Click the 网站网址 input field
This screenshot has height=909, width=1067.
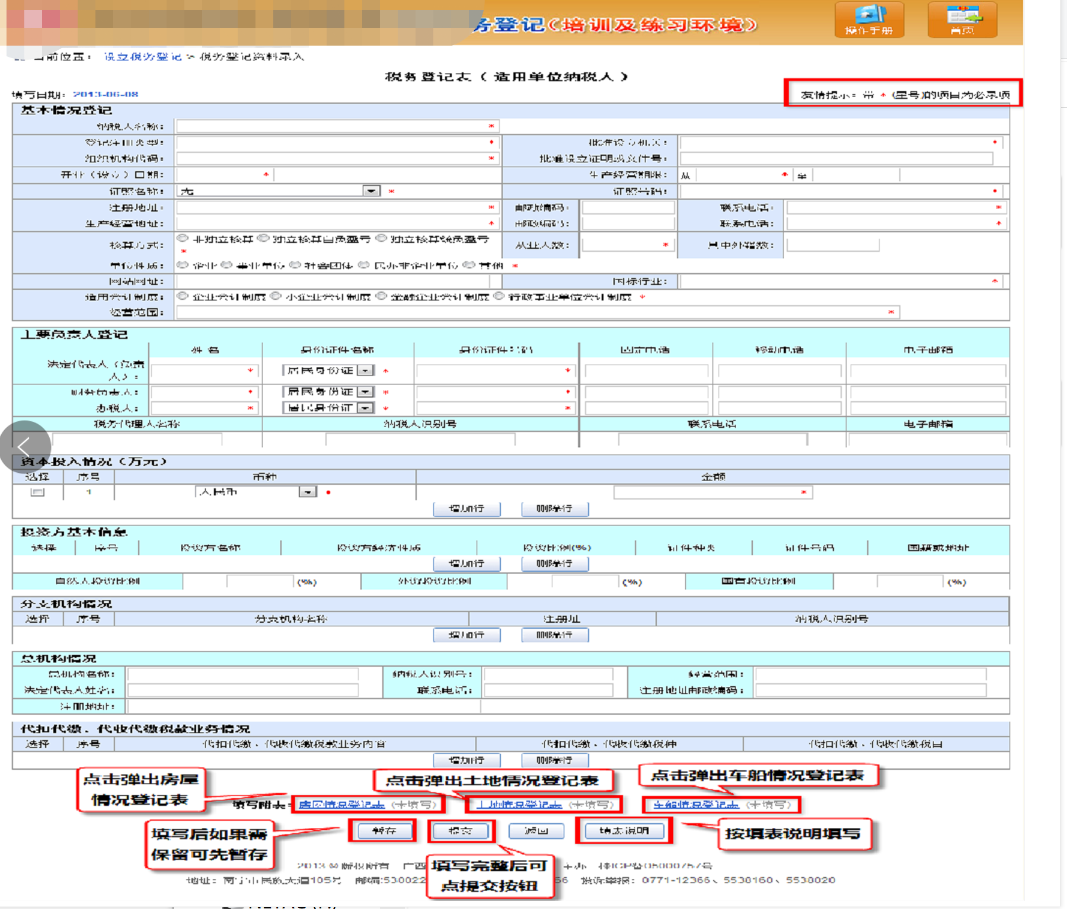point(333,281)
